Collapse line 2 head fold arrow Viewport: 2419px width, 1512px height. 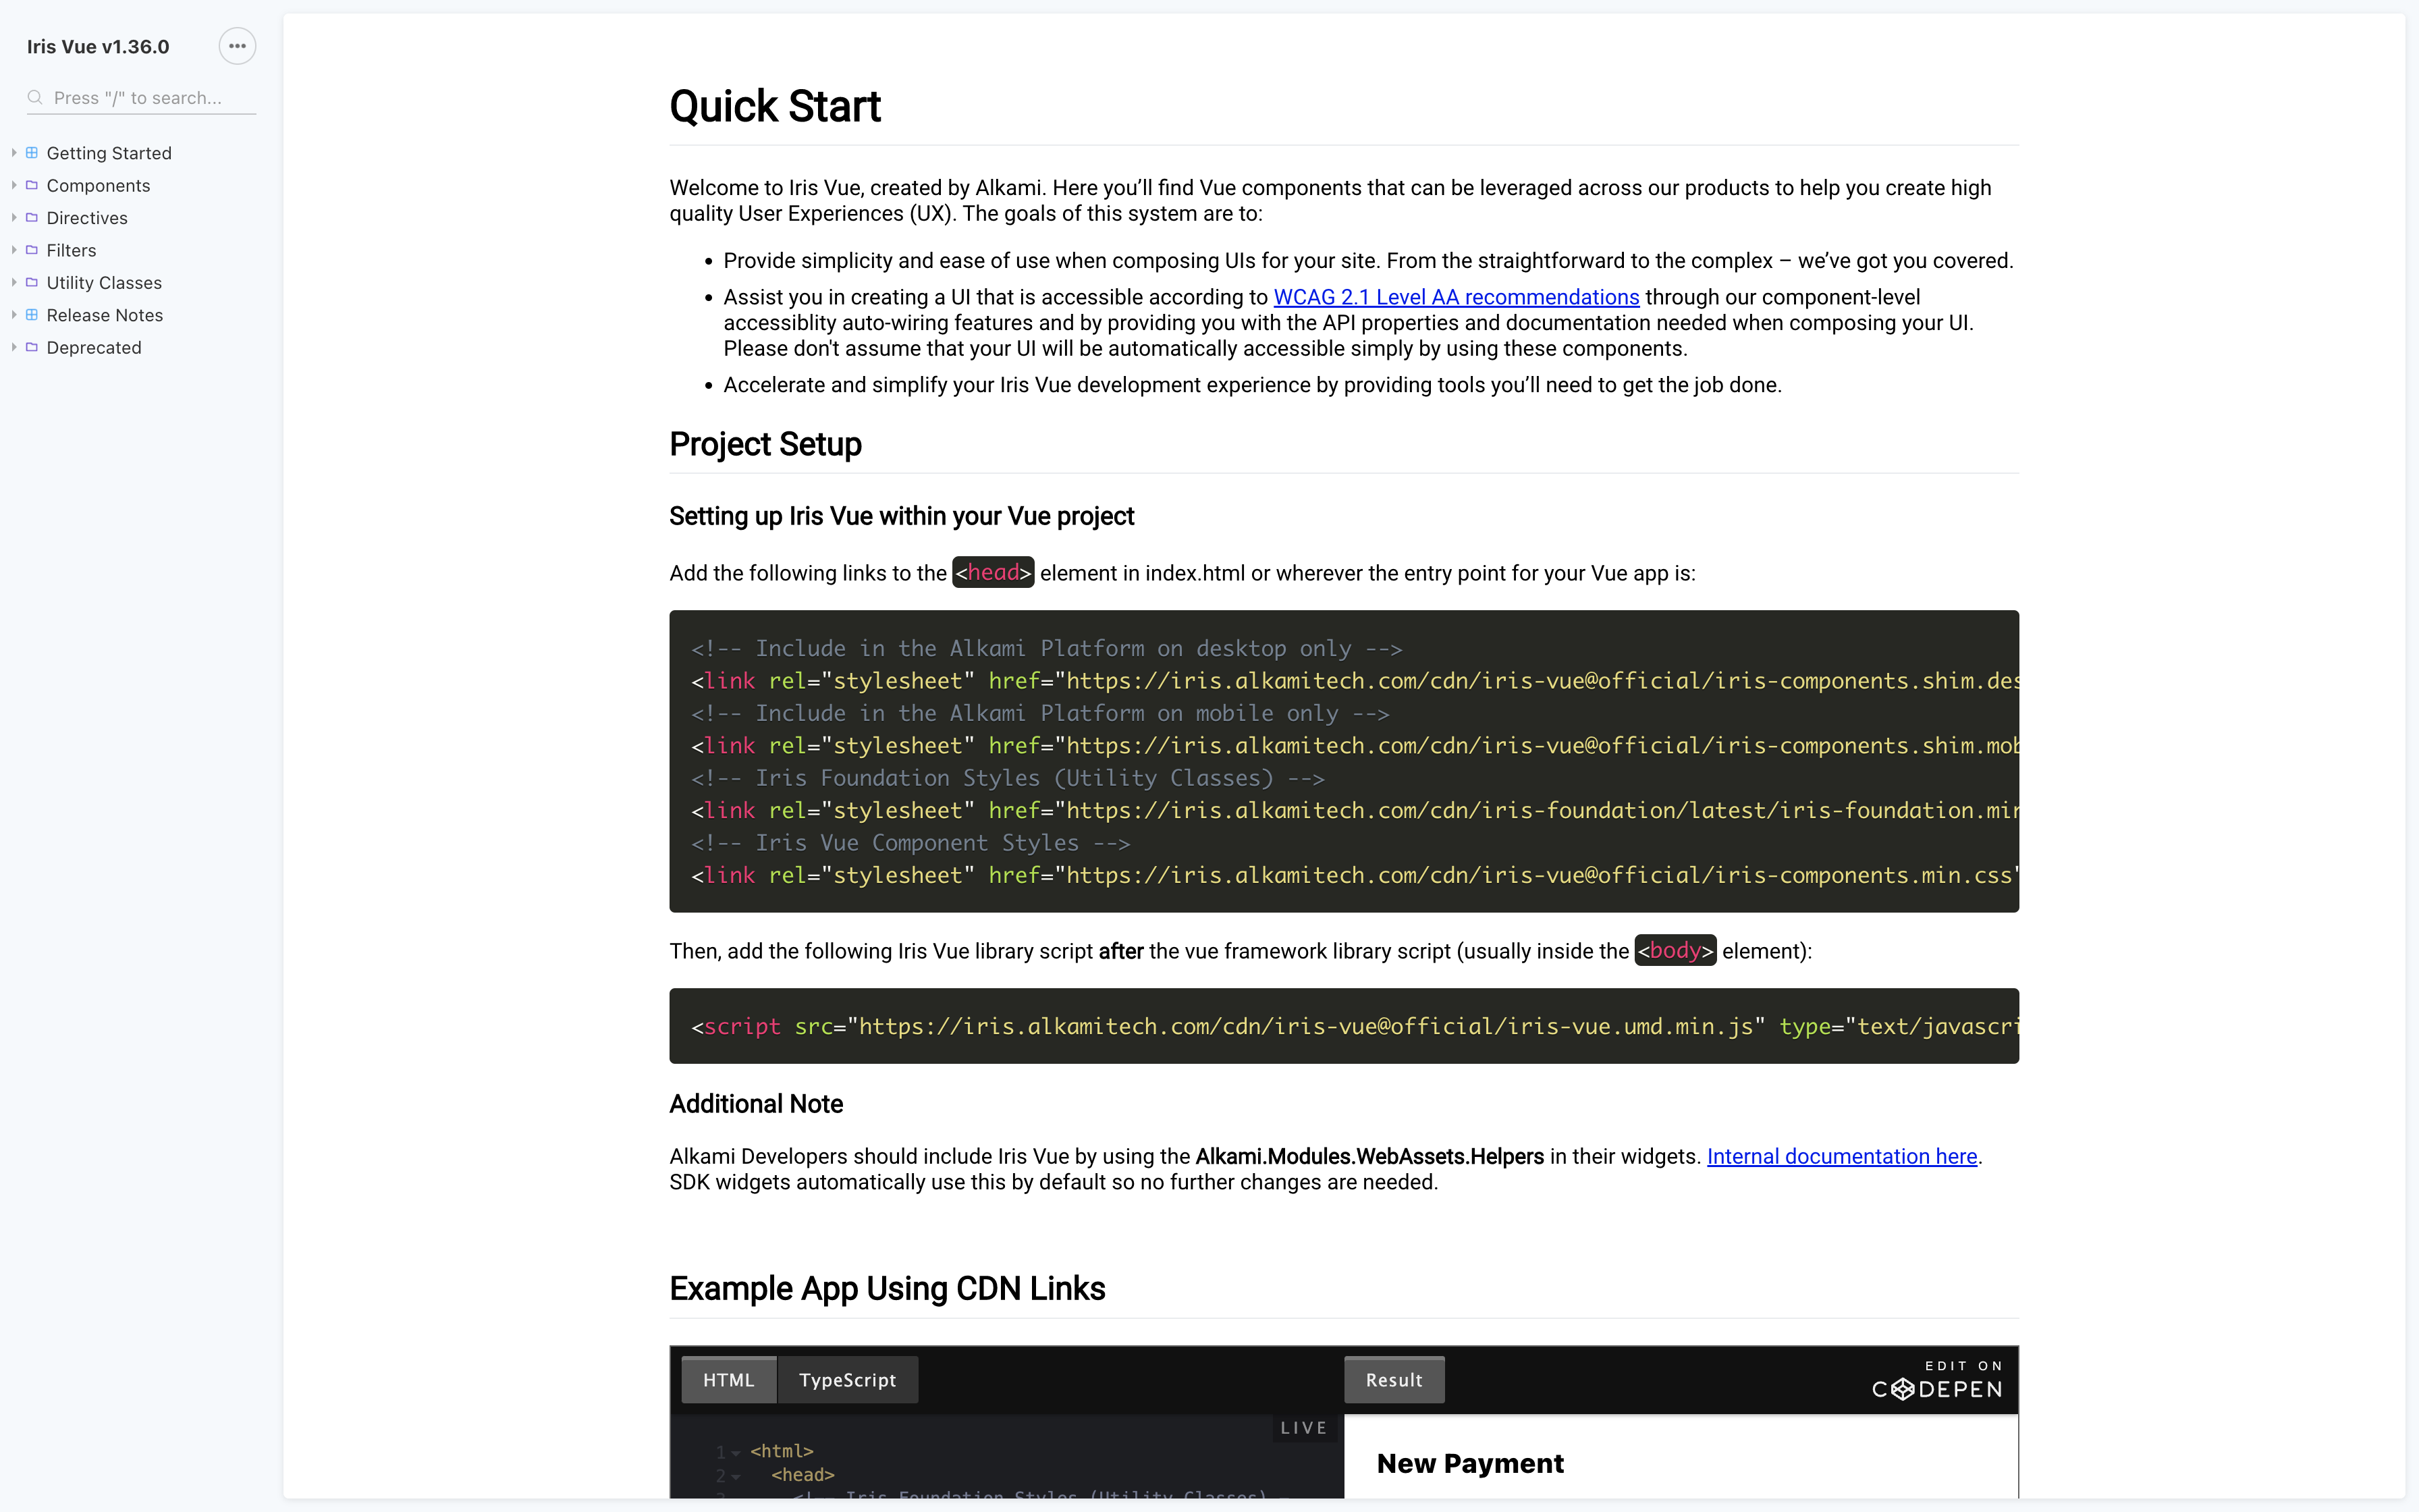(x=736, y=1476)
